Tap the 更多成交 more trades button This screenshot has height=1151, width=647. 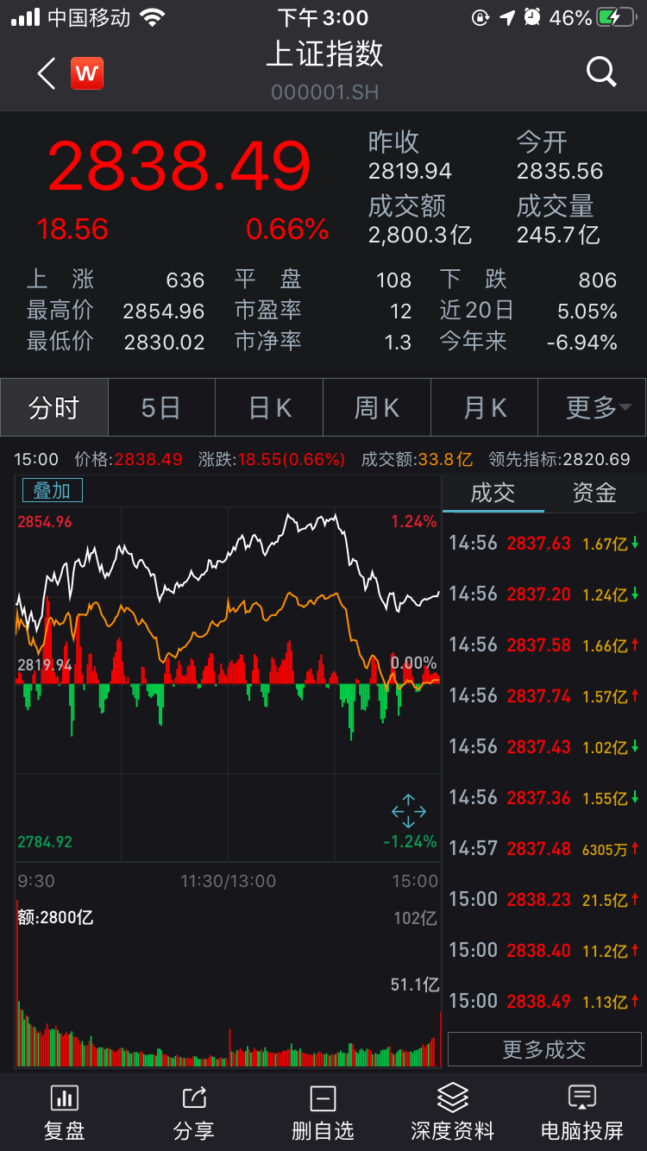tap(544, 1049)
